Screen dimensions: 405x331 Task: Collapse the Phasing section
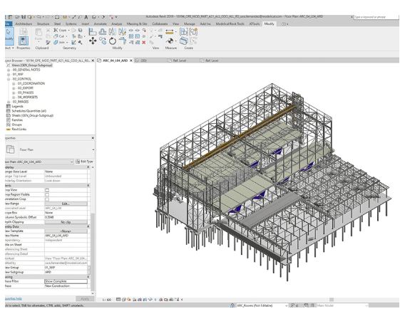(x=88, y=277)
